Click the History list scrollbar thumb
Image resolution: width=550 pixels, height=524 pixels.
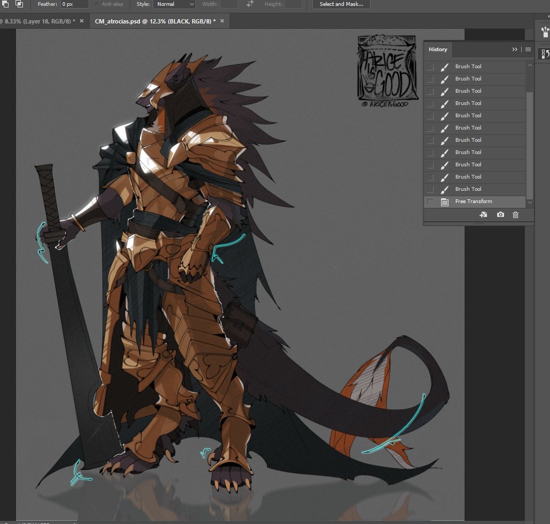[x=530, y=146]
